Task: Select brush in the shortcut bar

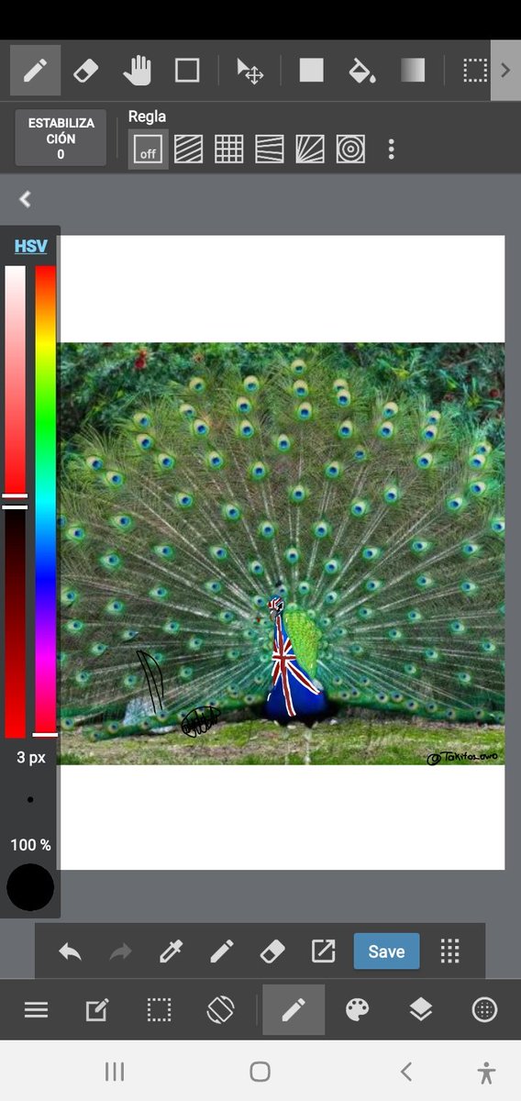Action: point(222,951)
